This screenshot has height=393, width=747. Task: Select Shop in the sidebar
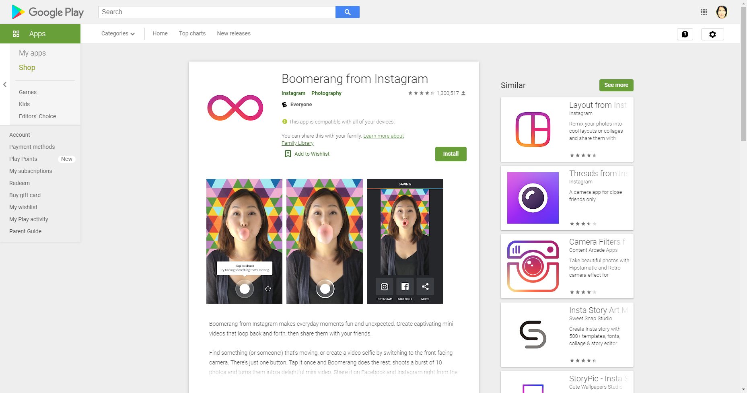coord(27,68)
